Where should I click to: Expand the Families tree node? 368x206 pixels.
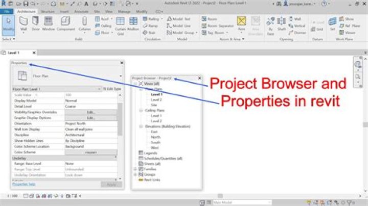[135, 169]
